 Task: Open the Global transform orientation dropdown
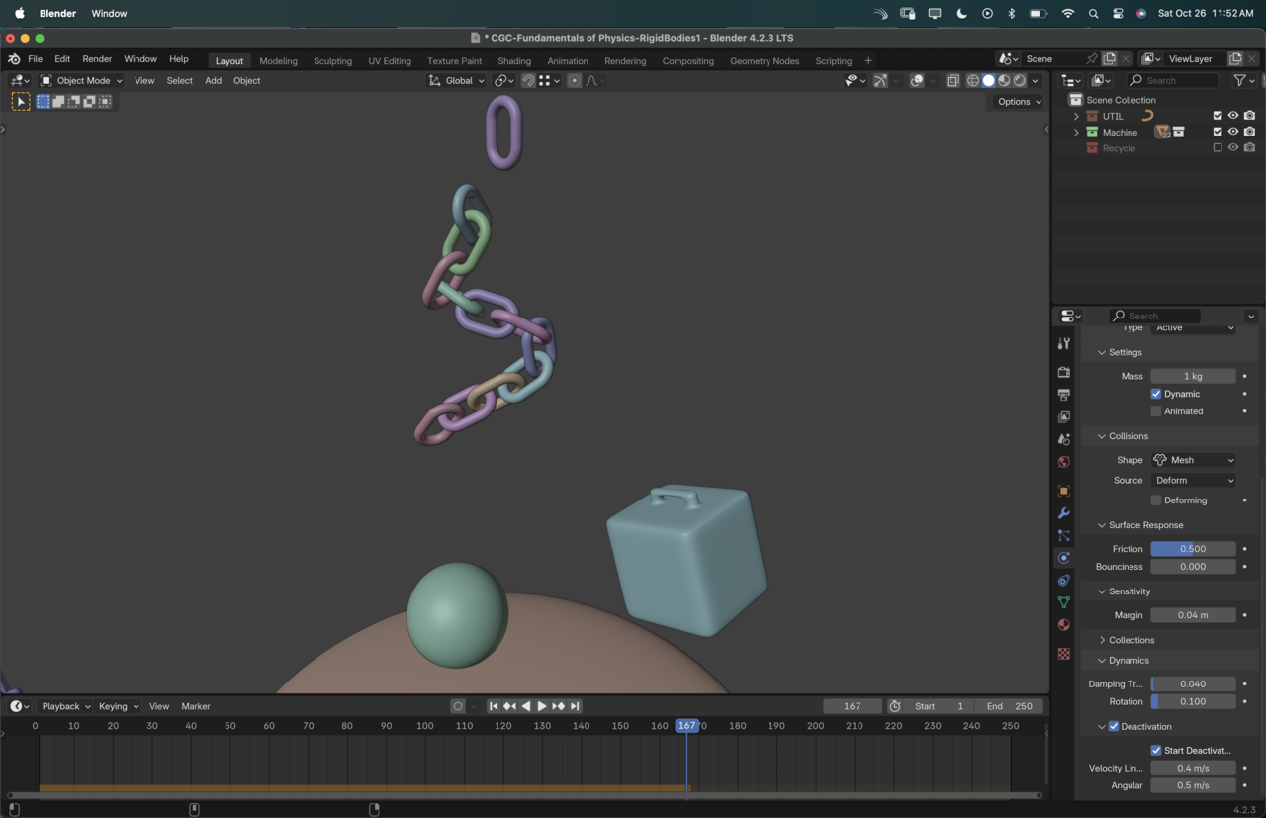tap(457, 81)
